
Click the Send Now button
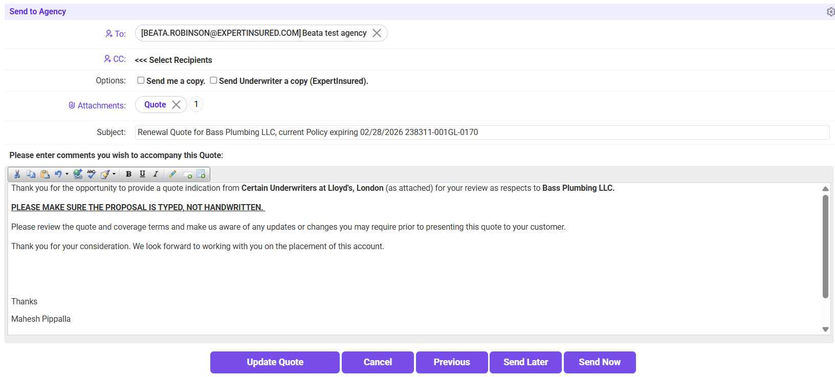pyautogui.click(x=599, y=362)
